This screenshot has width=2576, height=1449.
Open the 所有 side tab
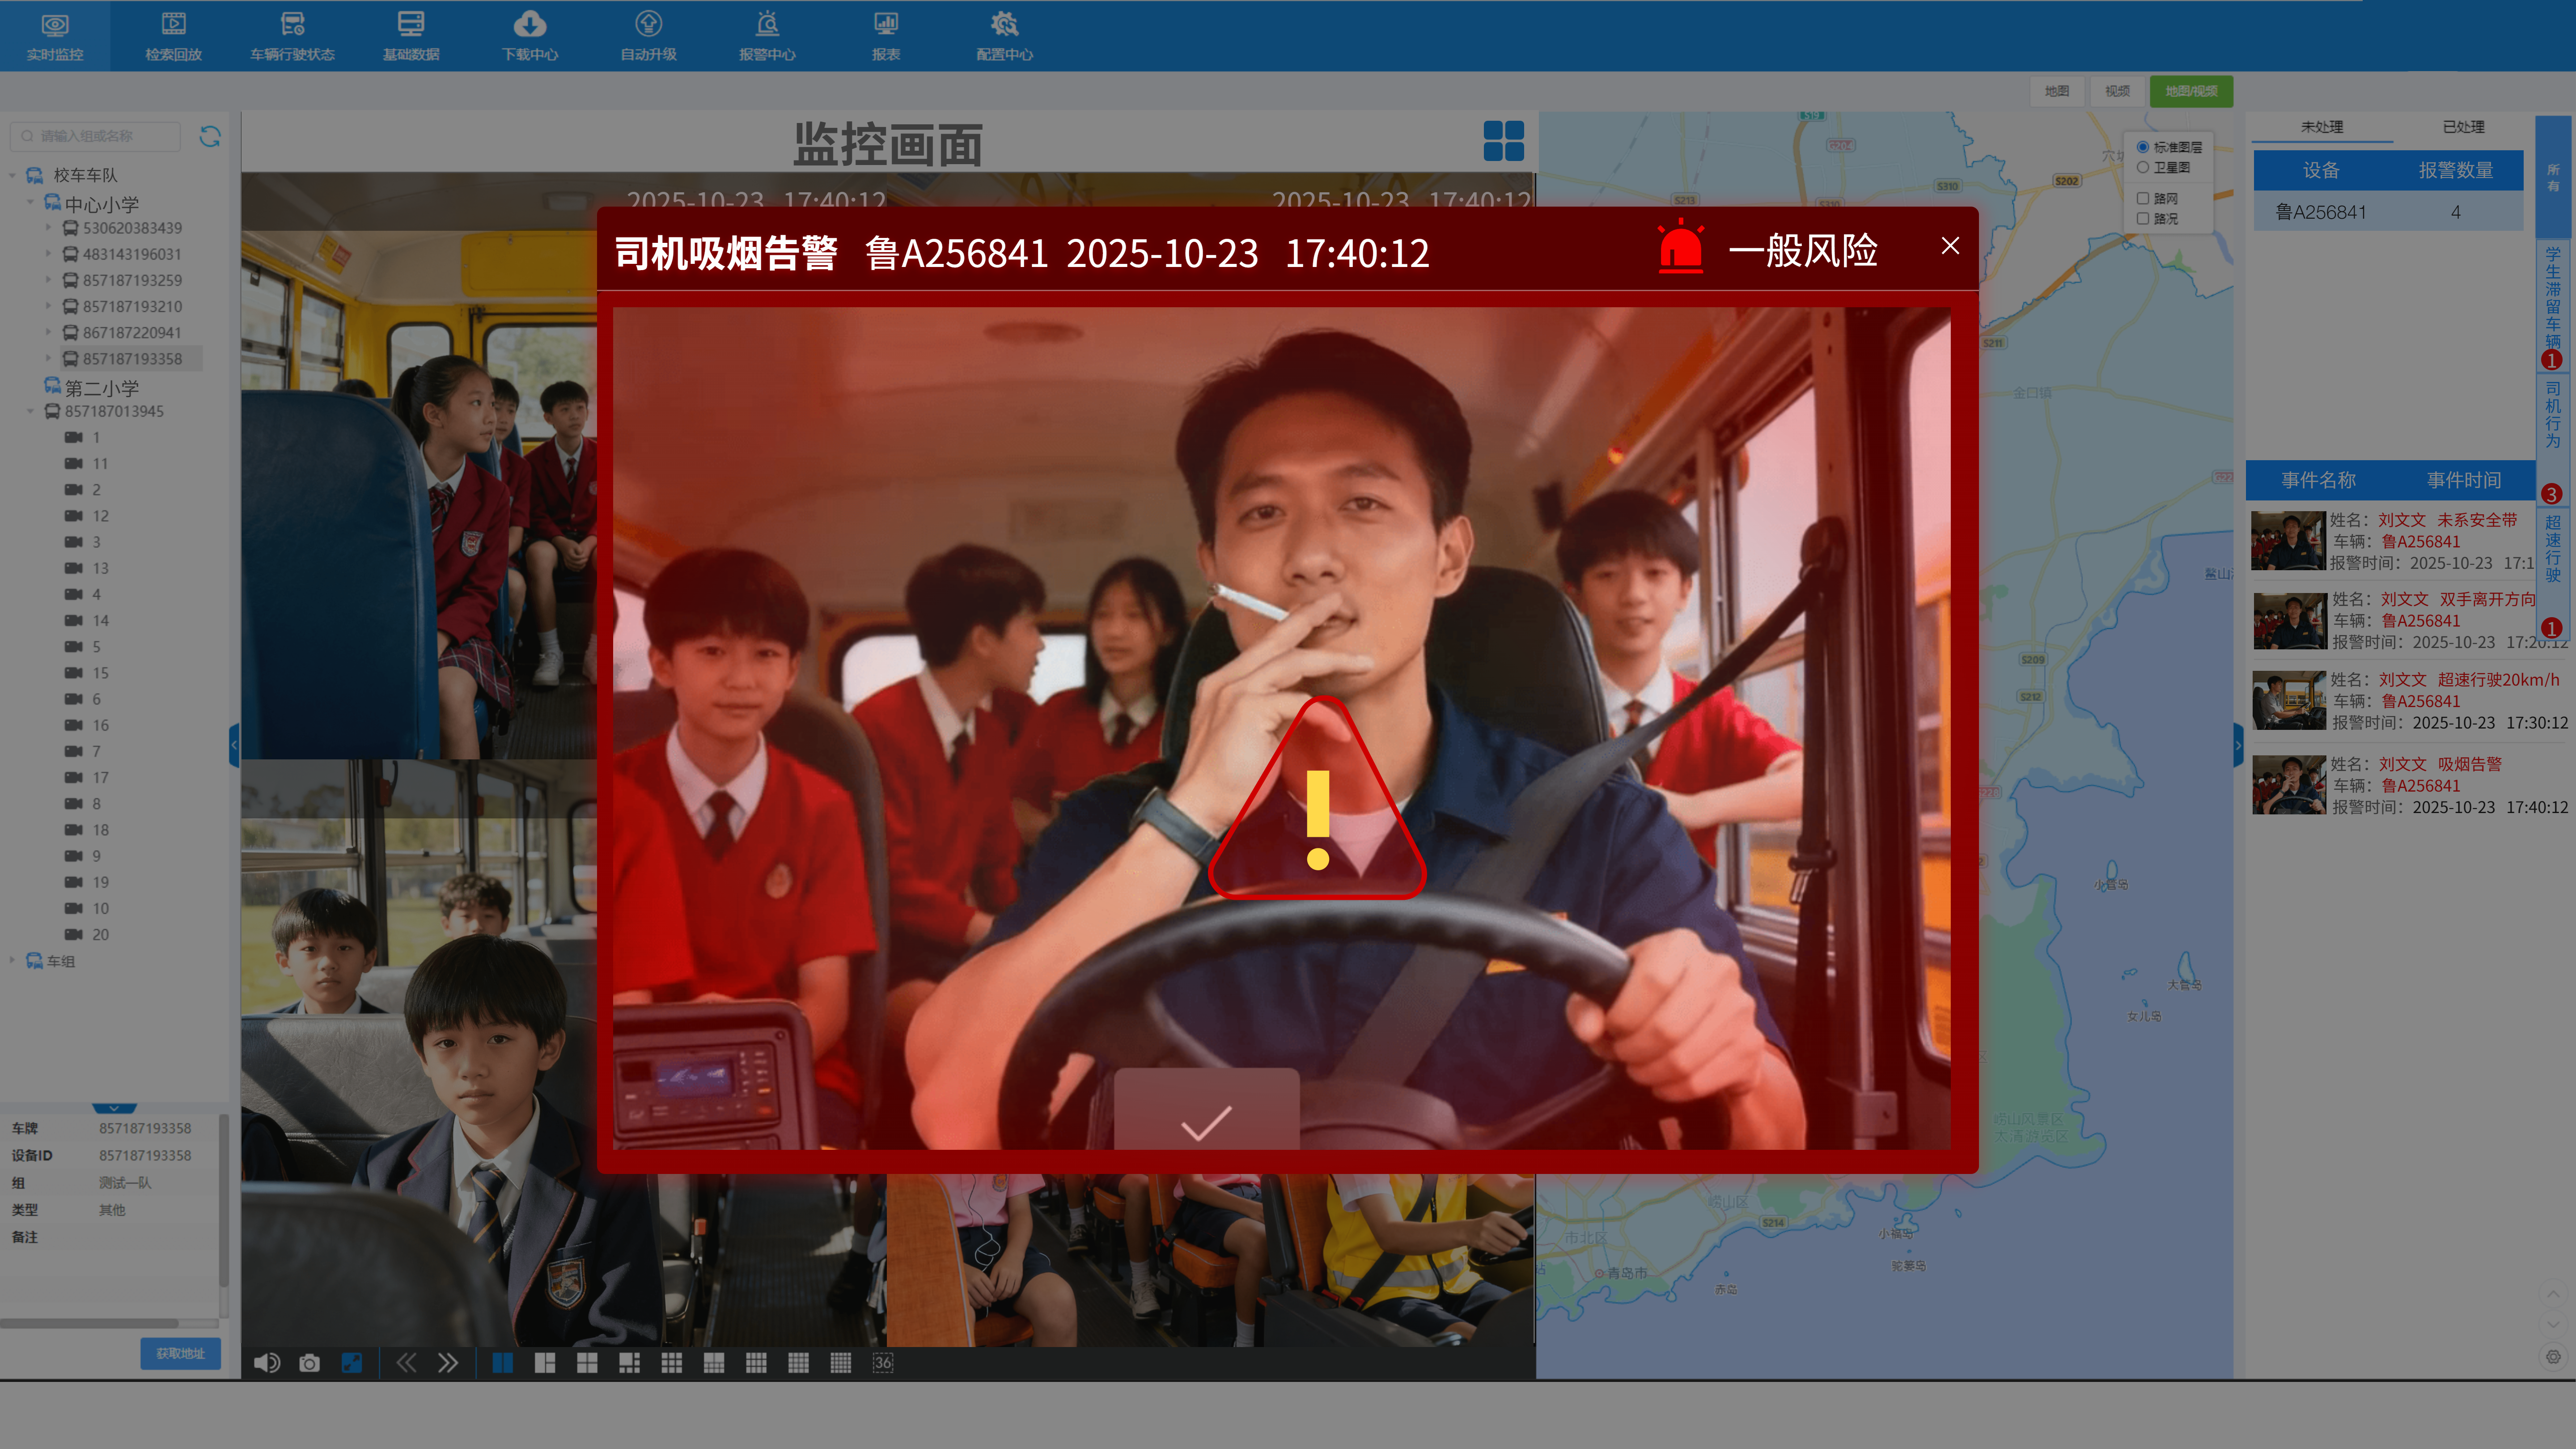(x=2553, y=177)
